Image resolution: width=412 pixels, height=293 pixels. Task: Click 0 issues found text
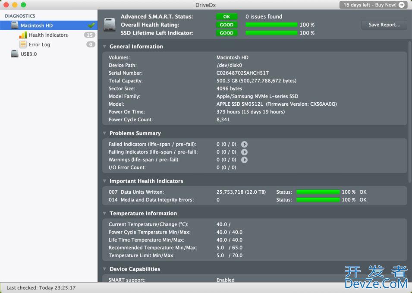click(x=264, y=16)
